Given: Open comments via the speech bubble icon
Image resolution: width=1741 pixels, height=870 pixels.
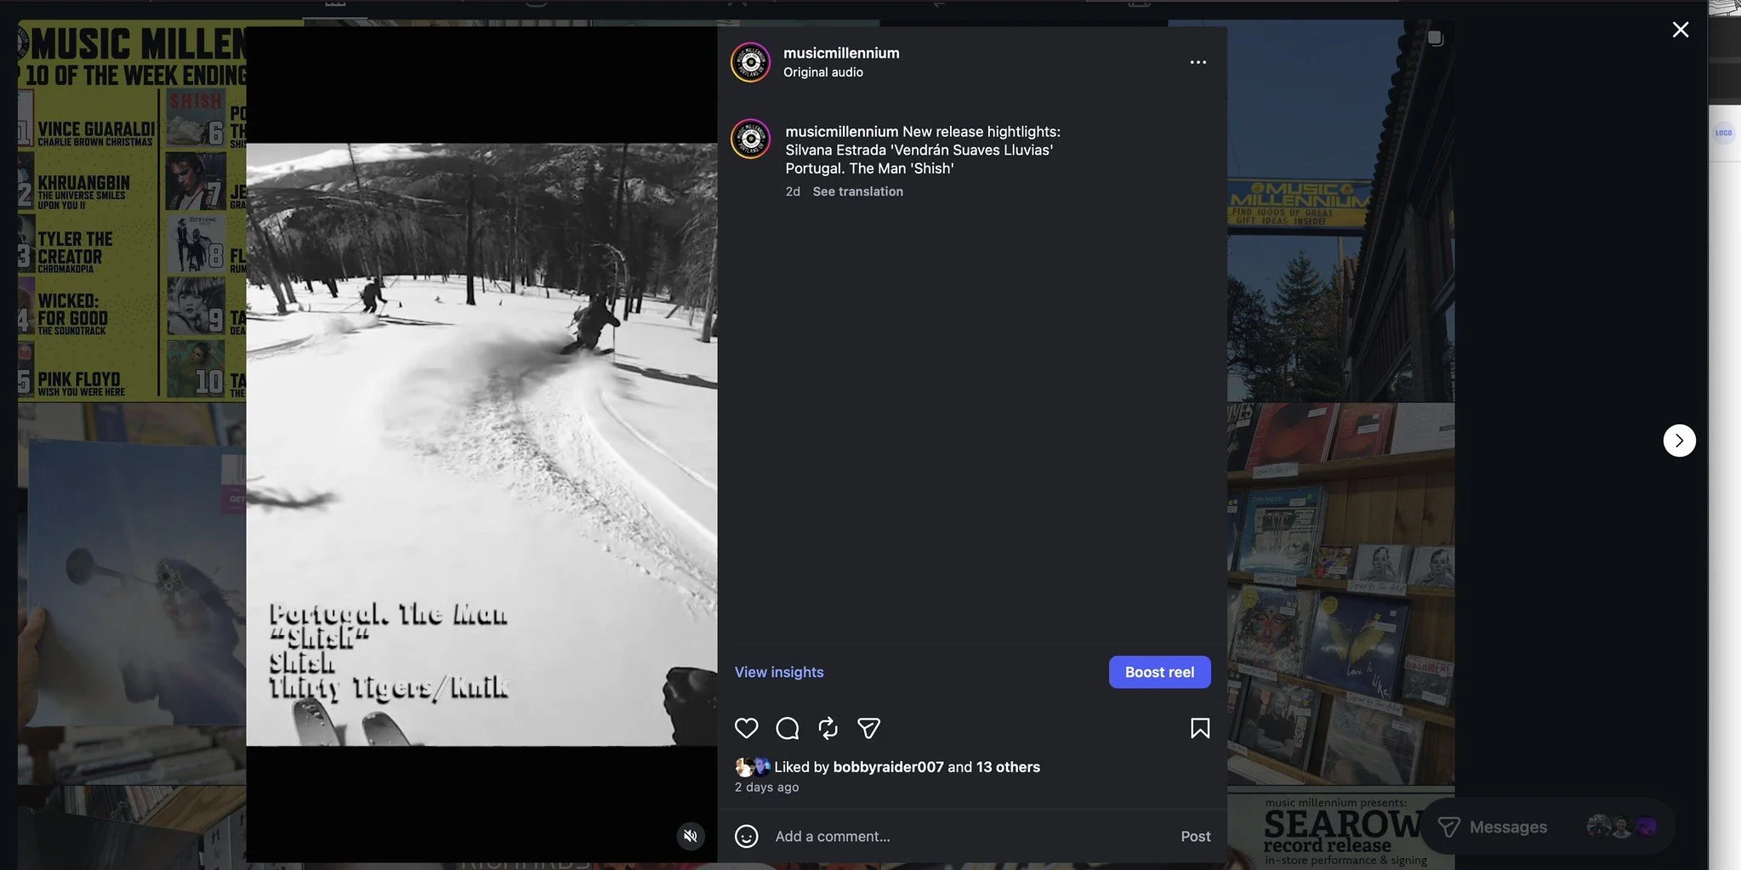Looking at the screenshot, I should 788,728.
